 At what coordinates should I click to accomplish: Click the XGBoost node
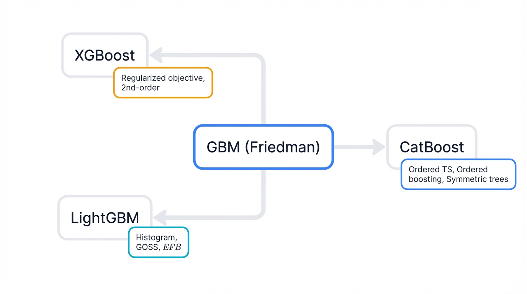coord(105,55)
